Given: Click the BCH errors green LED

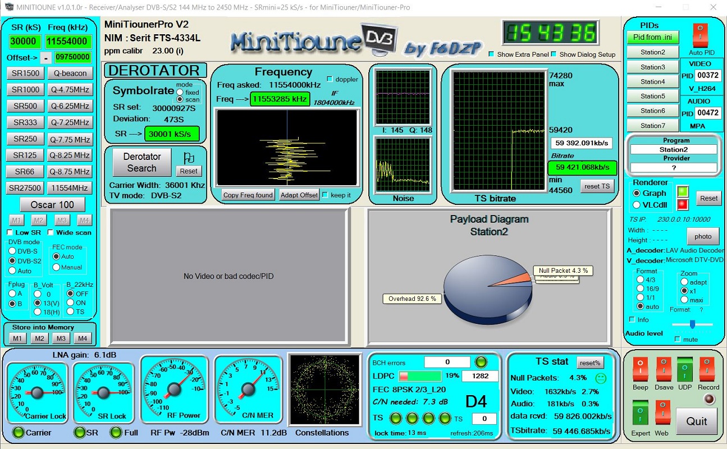Looking at the screenshot, I should (x=481, y=362).
